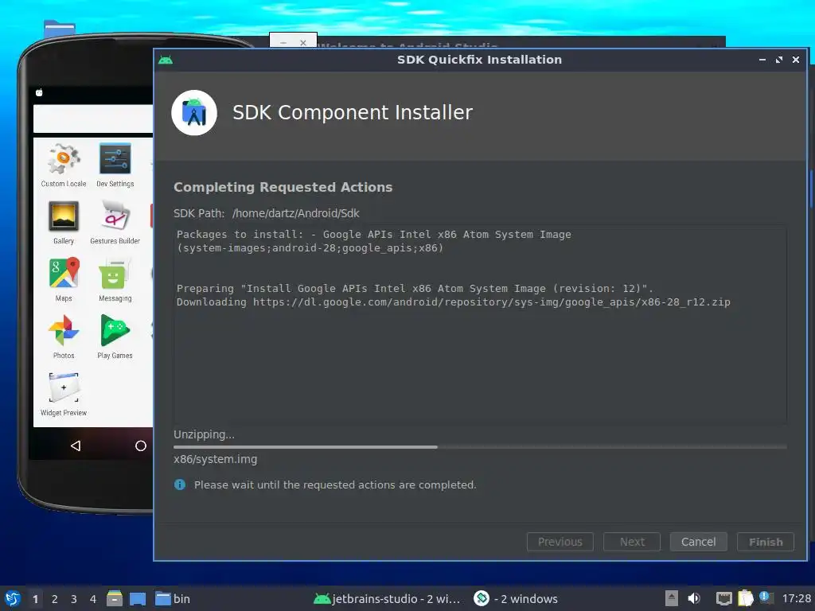Open Dev Settings app on emulator
The image size is (815, 611).
pos(115,165)
